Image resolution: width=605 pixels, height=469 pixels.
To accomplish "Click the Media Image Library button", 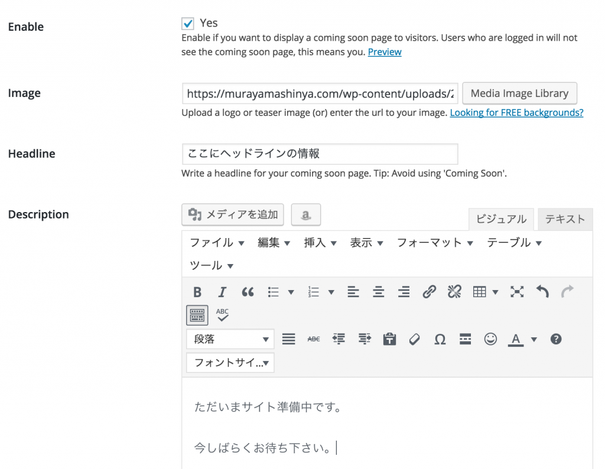I will 519,93.
